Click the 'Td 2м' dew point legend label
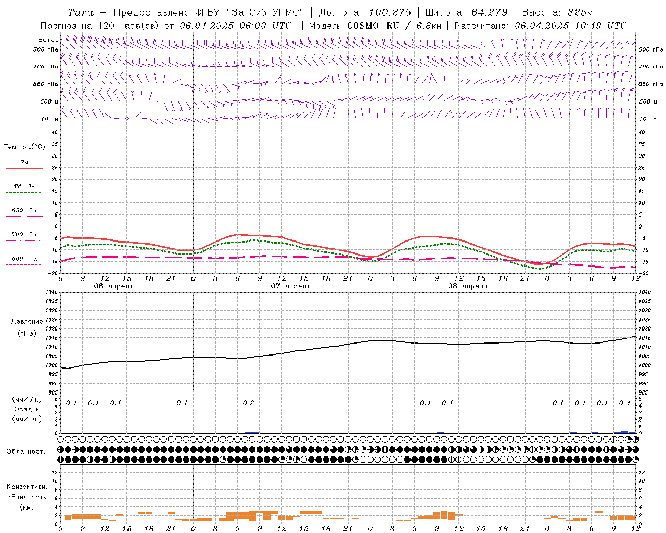Image resolution: width=666 pixels, height=533 pixels. click(x=24, y=186)
